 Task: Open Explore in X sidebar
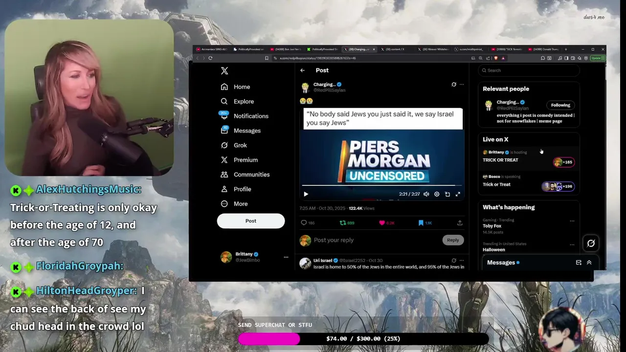(x=237, y=101)
